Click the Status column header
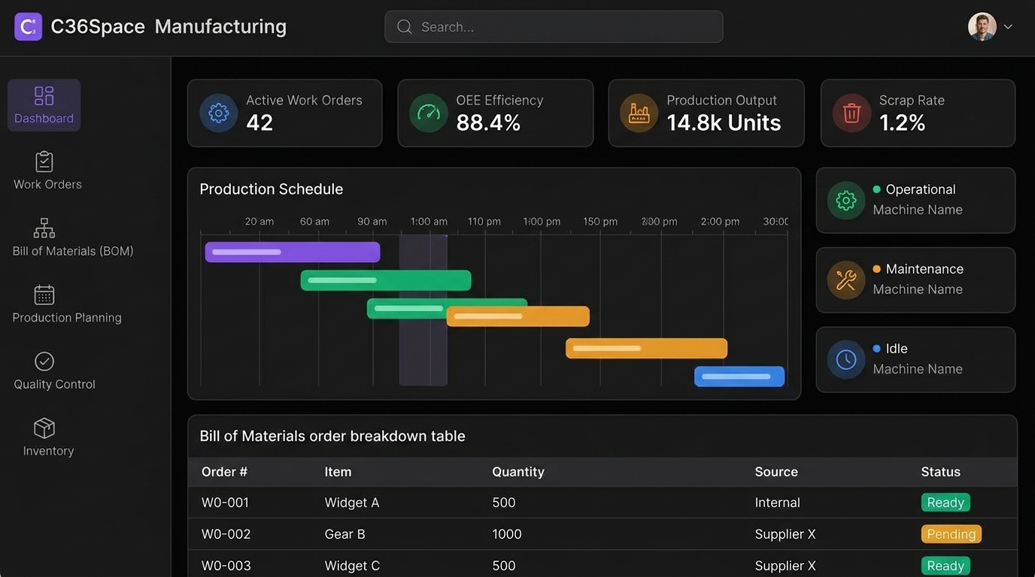Screen dimensions: 1035x577 (940, 472)
